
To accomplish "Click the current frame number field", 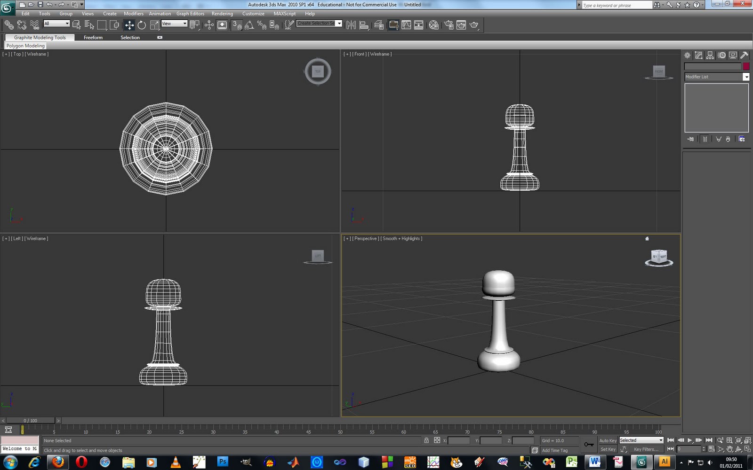I will [689, 449].
